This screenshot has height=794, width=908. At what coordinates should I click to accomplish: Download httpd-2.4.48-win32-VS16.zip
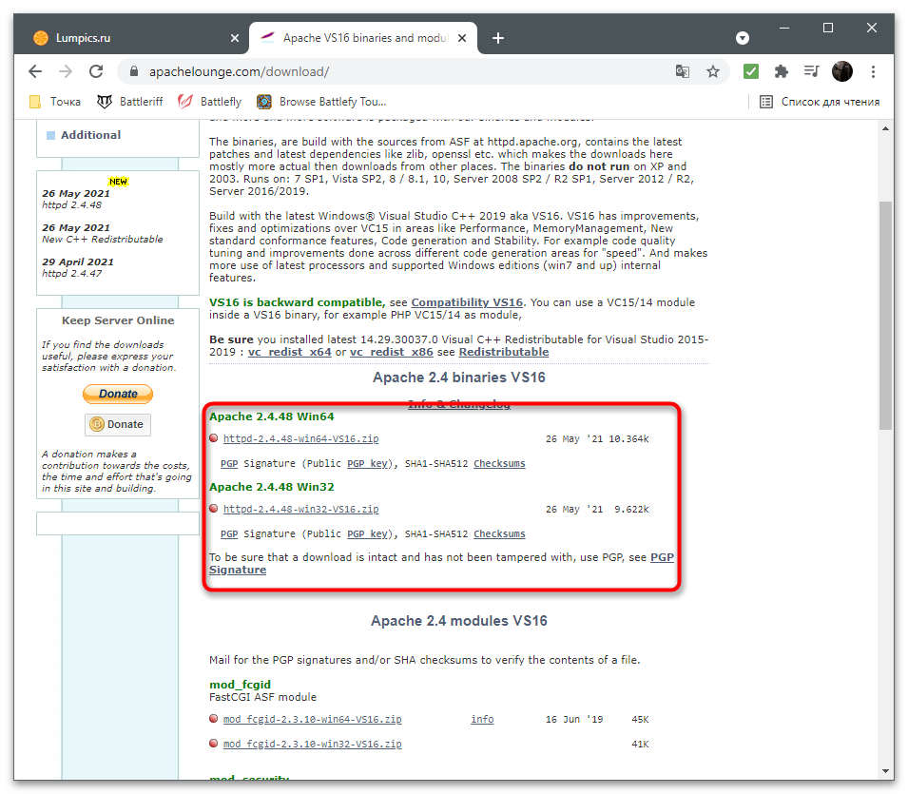coord(301,509)
